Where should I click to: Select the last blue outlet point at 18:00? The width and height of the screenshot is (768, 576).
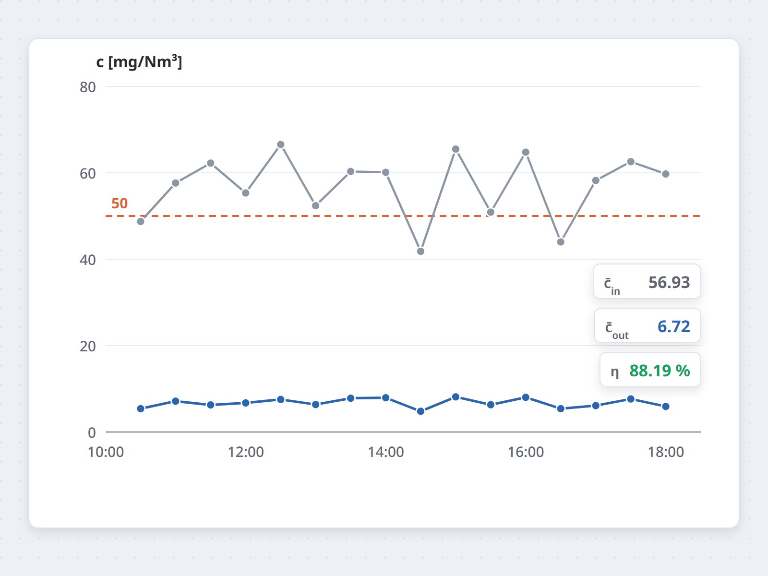tap(666, 407)
